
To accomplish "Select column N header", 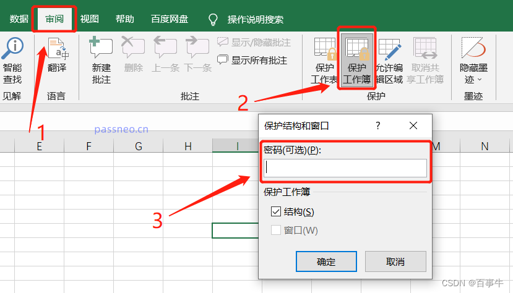I will point(485,146).
